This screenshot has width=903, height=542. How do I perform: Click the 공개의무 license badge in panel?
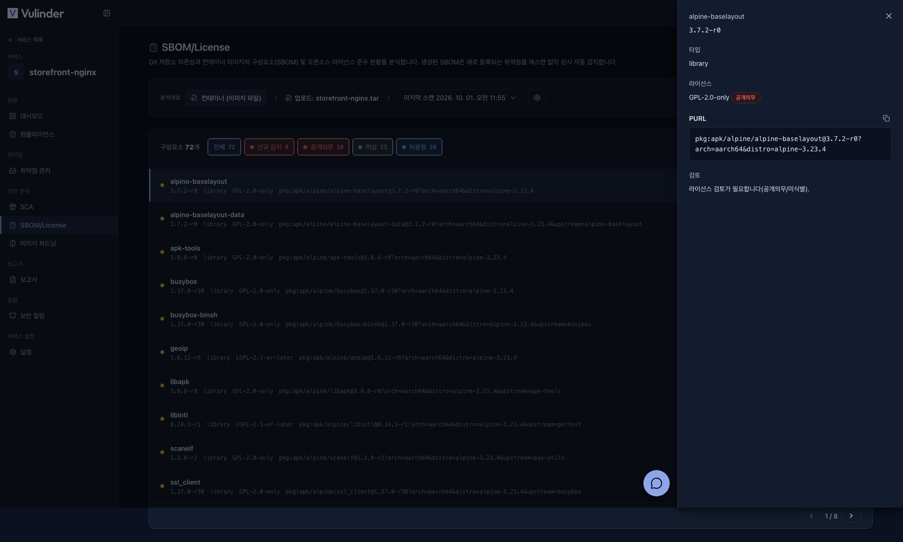click(x=745, y=98)
